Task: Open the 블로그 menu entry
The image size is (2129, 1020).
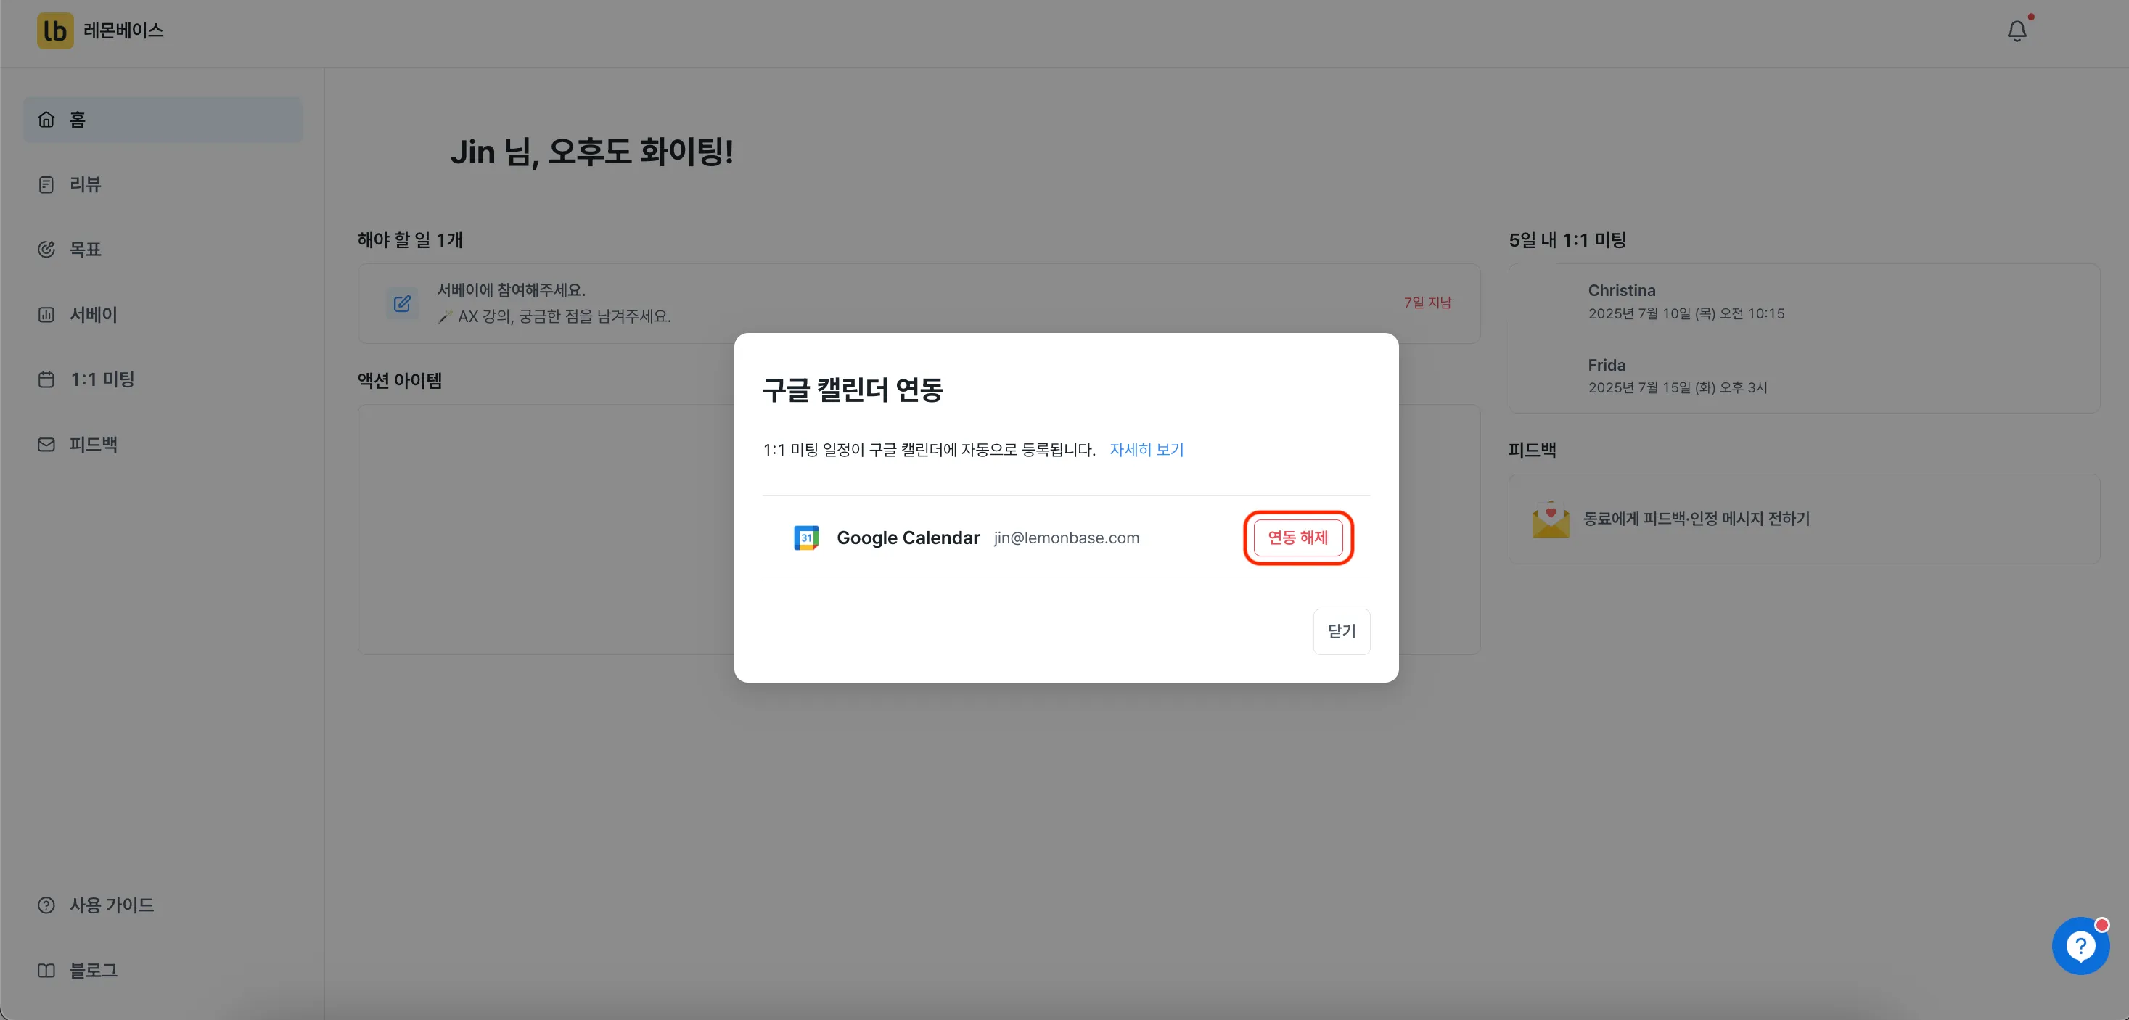Action: [93, 971]
